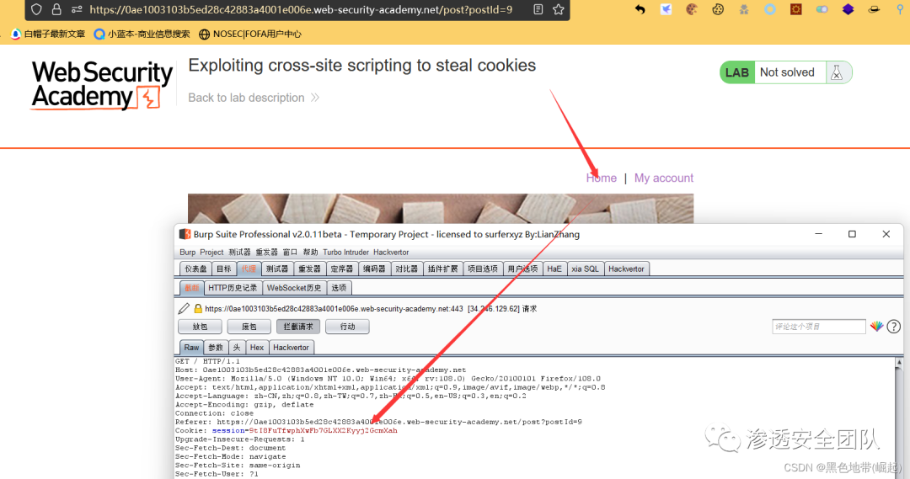Open the 白帽子最新文章 bookmark
Screen dimensions: 910x479
(x=48, y=35)
